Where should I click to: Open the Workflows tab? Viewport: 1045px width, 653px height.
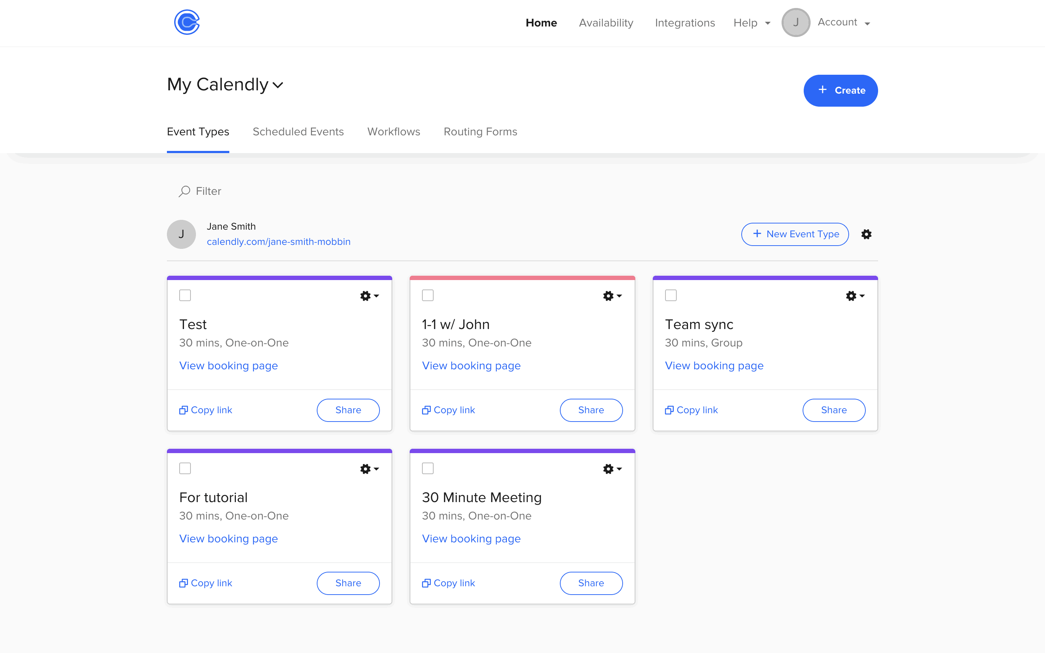coord(393,132)
